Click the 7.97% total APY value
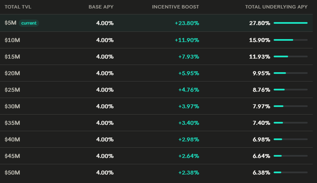 [261, 106]
